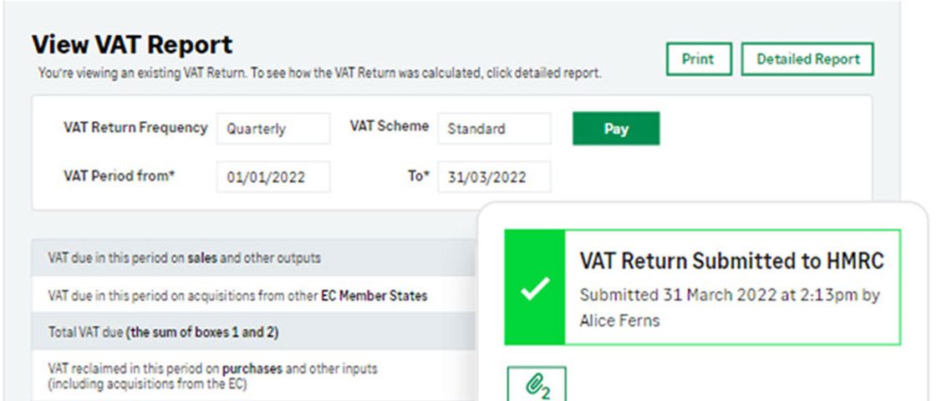Image resolution: width=937 pixels, height=401 pixels.
Task: Click the submitted by Alice Ferns text
Action: pyautogui.click(x=730, y=307)
